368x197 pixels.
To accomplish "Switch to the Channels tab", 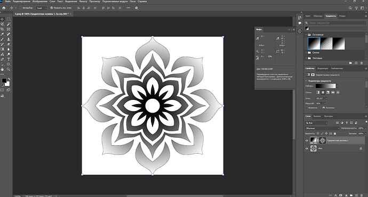I will pos(317,116).
